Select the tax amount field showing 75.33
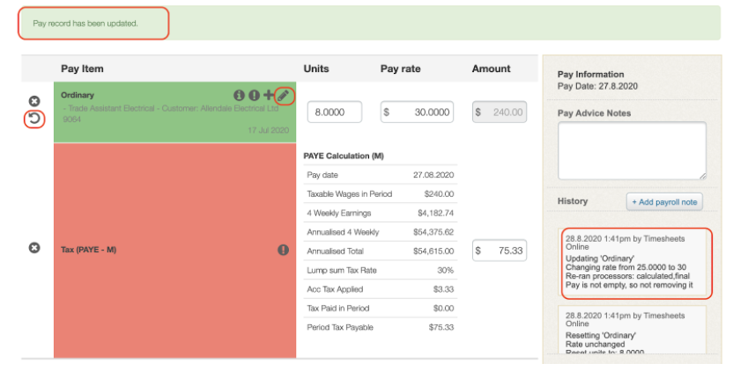 [x=500, y=251]
